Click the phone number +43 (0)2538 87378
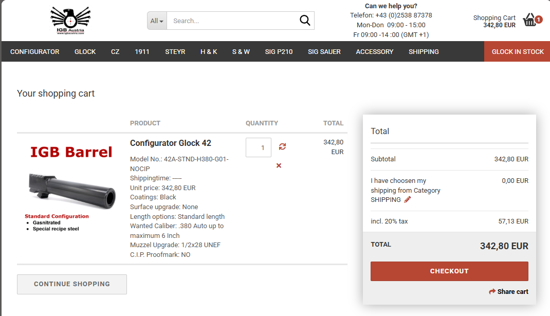550x316 pixels. (404, 15)
